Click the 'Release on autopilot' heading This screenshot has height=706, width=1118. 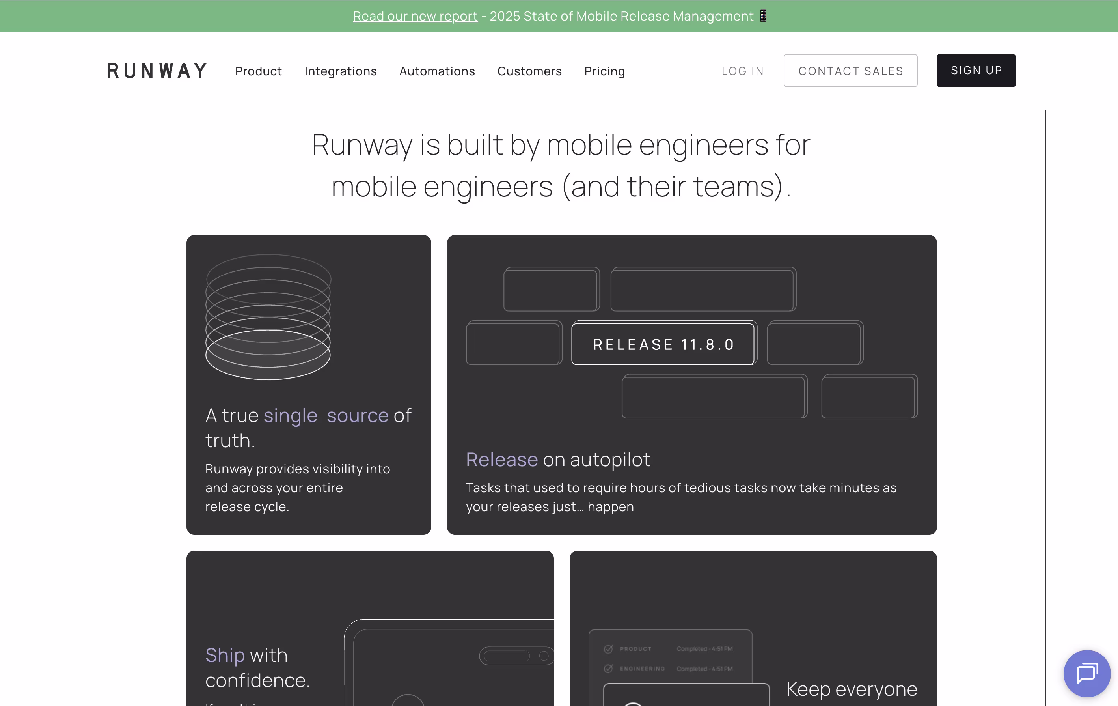coord(557,459)
